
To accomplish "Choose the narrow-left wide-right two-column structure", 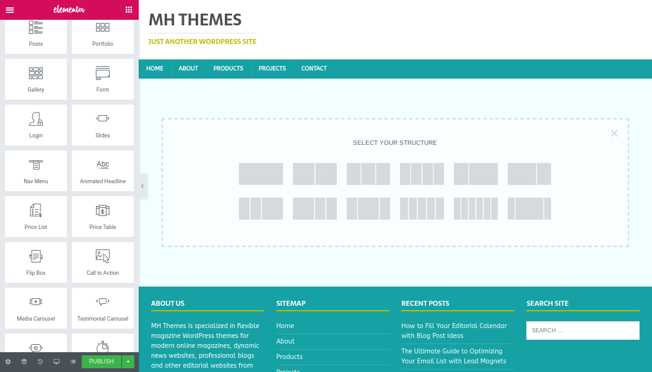I will point(476,174).
